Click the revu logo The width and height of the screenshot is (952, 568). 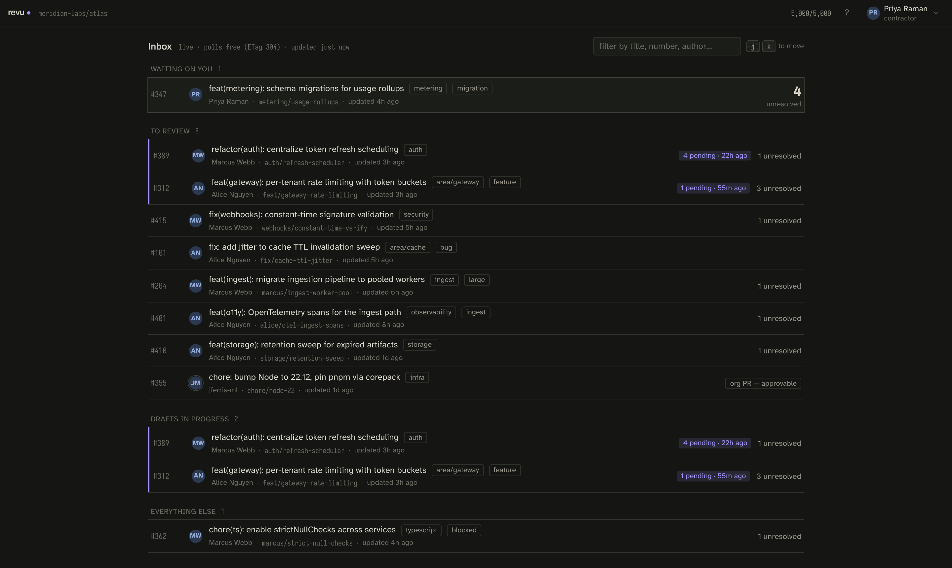pos(19,13)
